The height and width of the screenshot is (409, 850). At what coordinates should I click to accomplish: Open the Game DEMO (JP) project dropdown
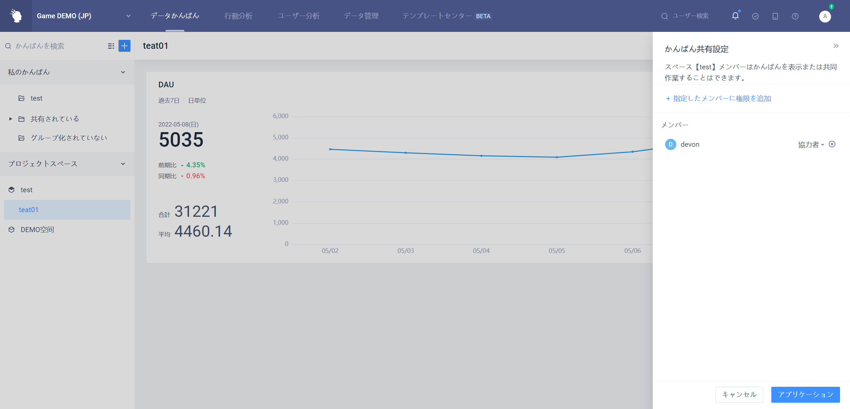(x=83, y=16)
